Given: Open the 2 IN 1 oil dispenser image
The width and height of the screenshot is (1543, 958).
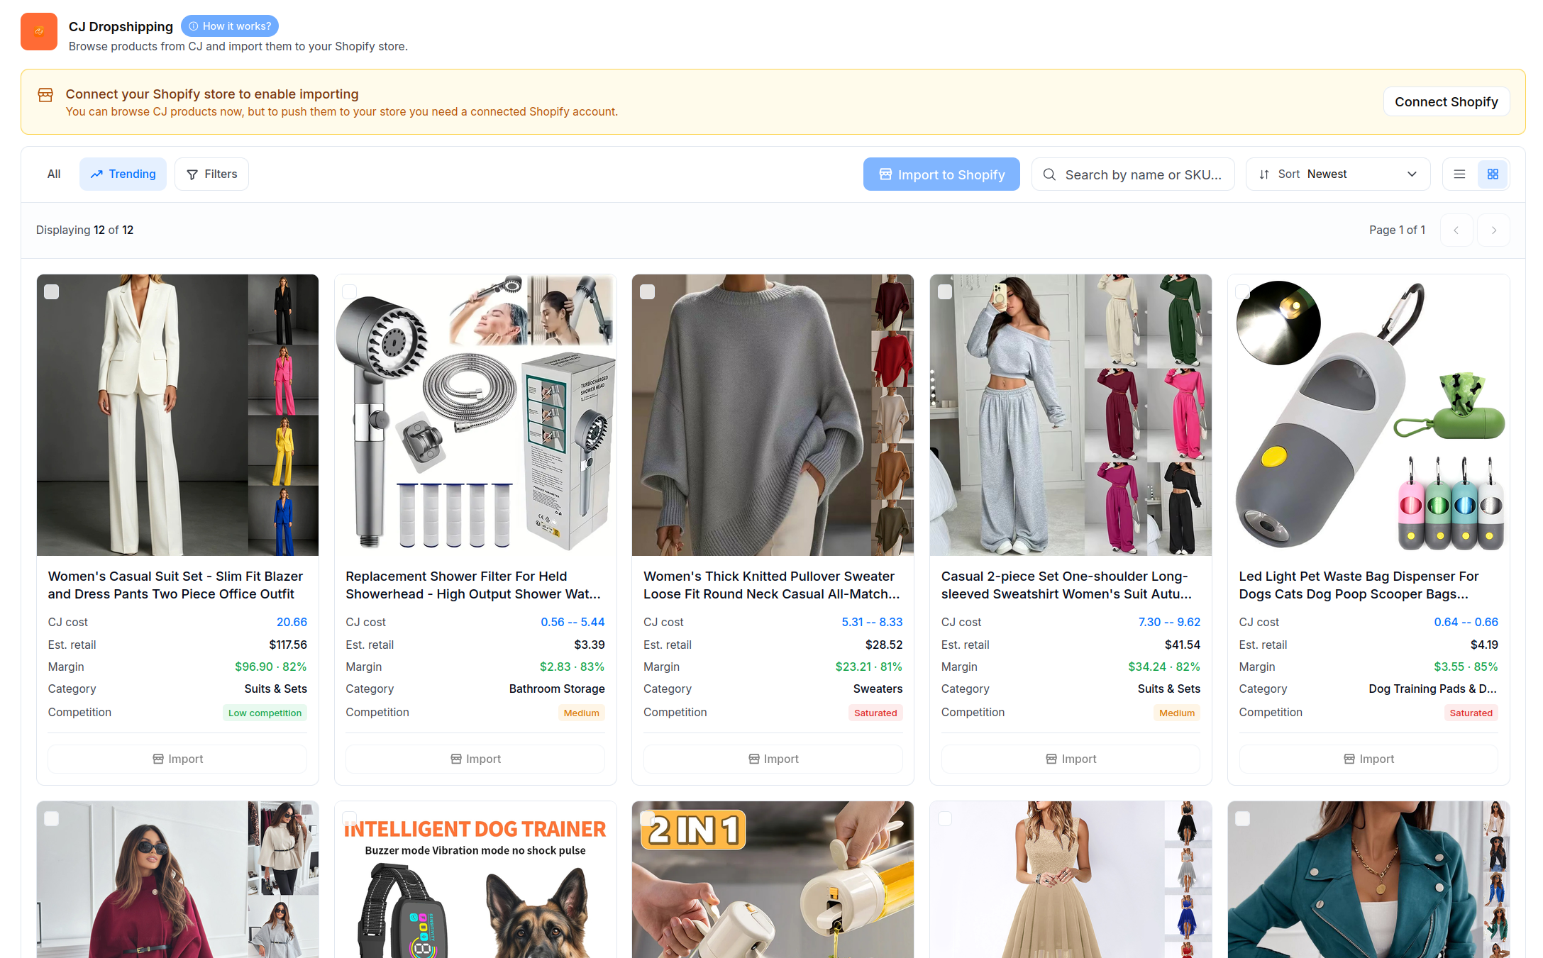Looking at the screenshot, I should pyautogui.click(x=773, y=880).
